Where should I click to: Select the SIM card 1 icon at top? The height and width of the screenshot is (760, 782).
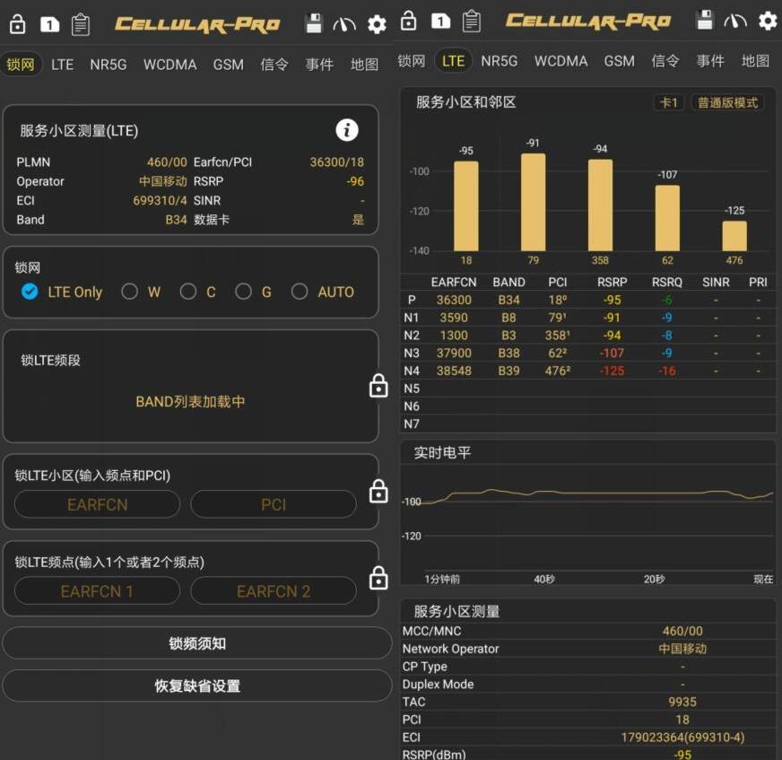[x=50, y=24]
